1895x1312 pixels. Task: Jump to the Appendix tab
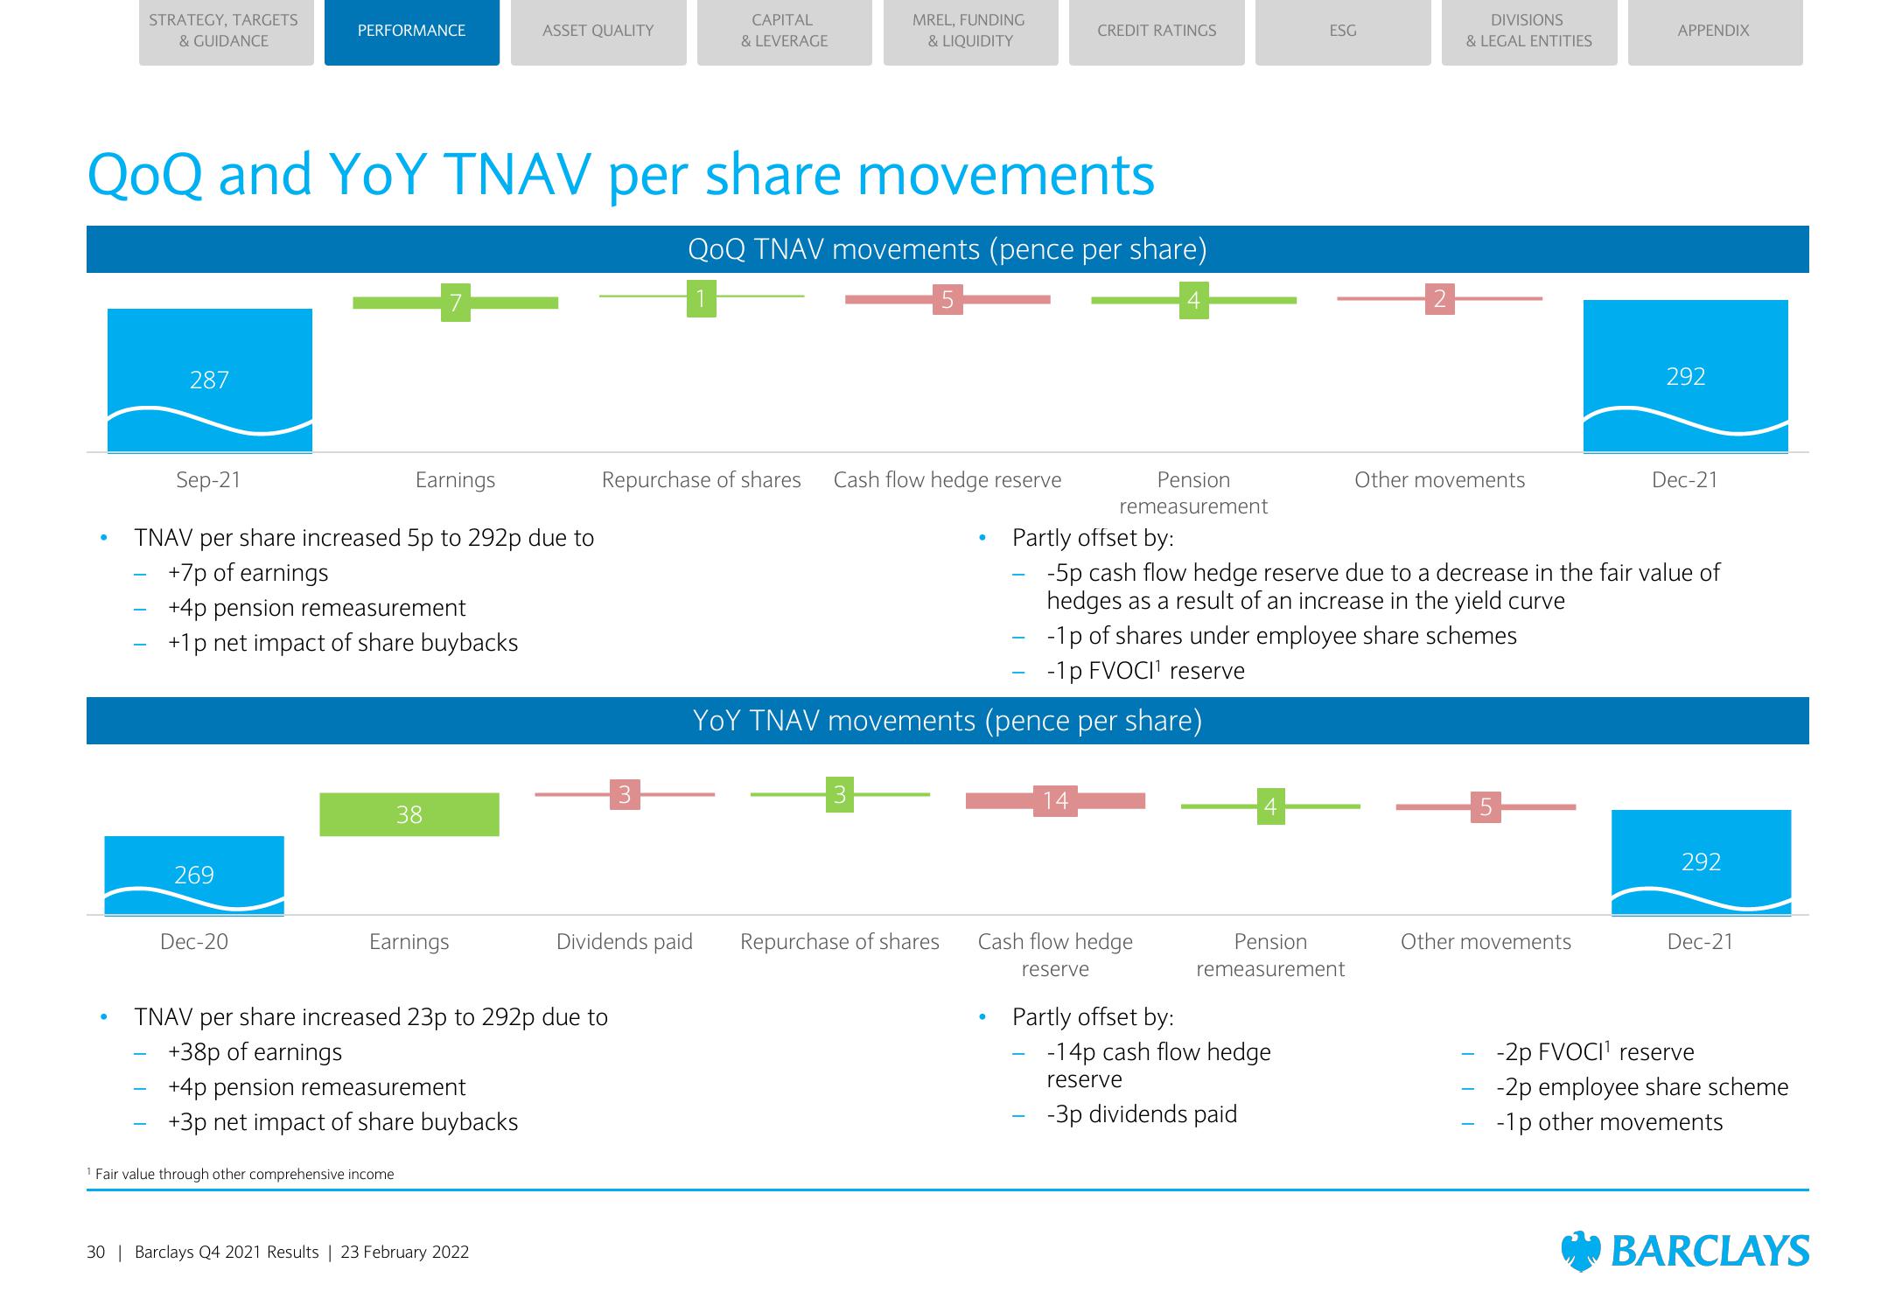coord(1715,31)
